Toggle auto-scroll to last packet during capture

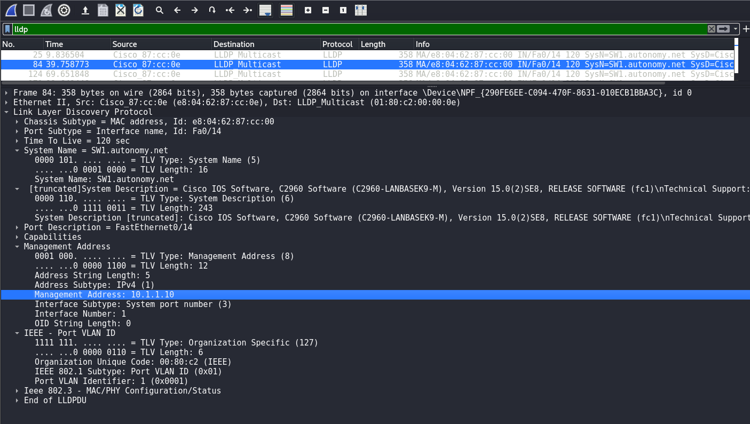(265, 10)
